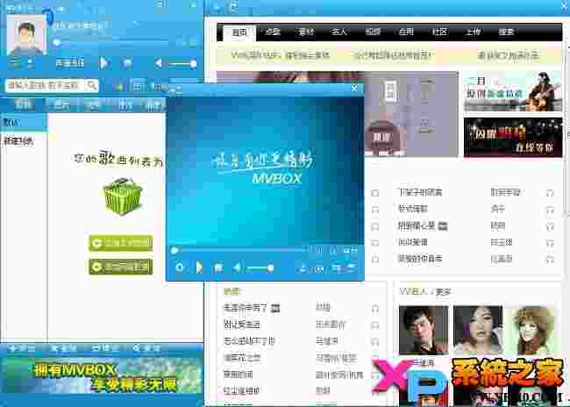
Task: Click the headphone icon of the first upper-list song
Action: [x=550, y=193]
